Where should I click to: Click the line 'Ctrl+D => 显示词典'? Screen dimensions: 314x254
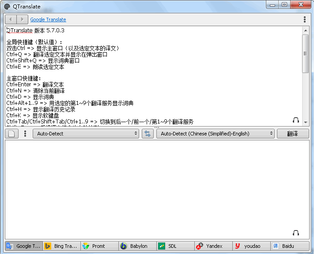(30, 97)
